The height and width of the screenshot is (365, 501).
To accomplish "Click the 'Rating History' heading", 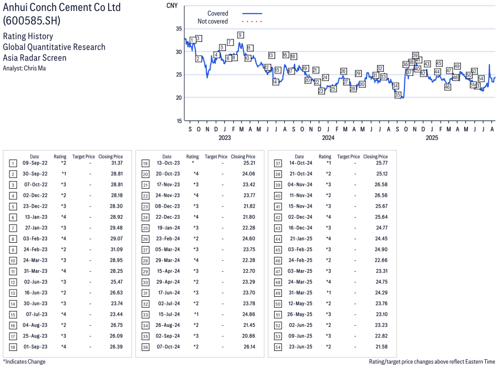I will [x=28, y=36].
